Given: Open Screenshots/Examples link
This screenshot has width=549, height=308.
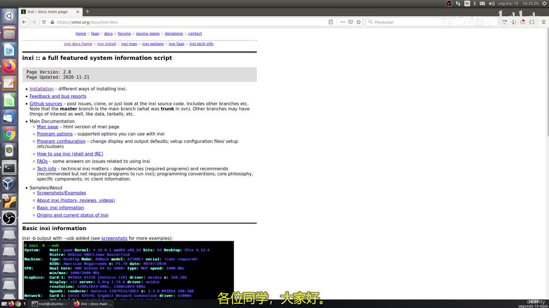Looking at the screenshot, I should (61, 193).
